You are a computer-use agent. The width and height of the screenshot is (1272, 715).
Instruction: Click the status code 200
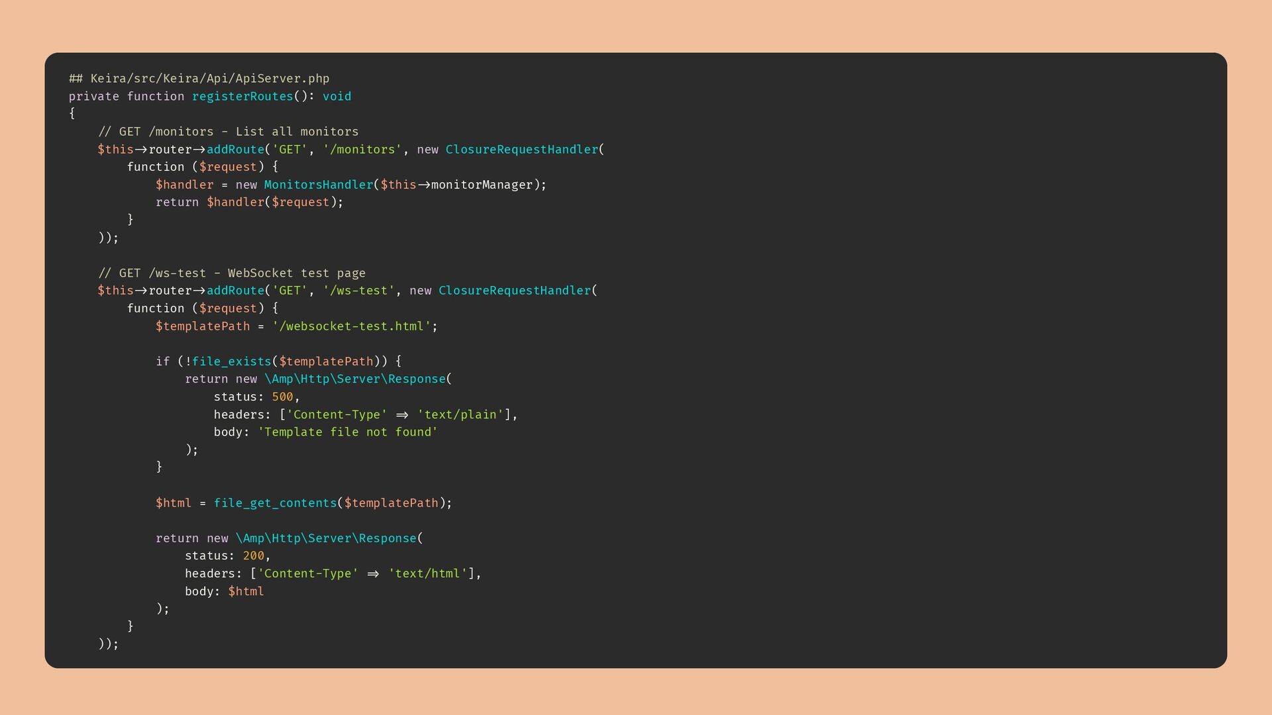pos(253,556)
